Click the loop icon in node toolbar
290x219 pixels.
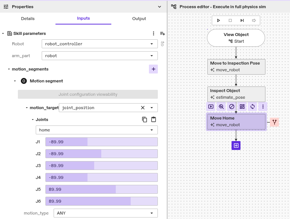[x=252, y=107]
